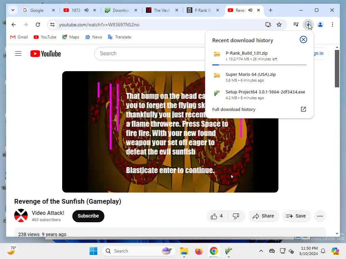Click the install app icon in address bar
Image resolution: width=346 pixels, height=259 pixels.
(x=268, y=25)
